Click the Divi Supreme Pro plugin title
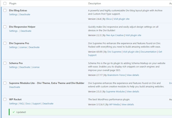The image size is (172, 118). [x=19, y=43]
